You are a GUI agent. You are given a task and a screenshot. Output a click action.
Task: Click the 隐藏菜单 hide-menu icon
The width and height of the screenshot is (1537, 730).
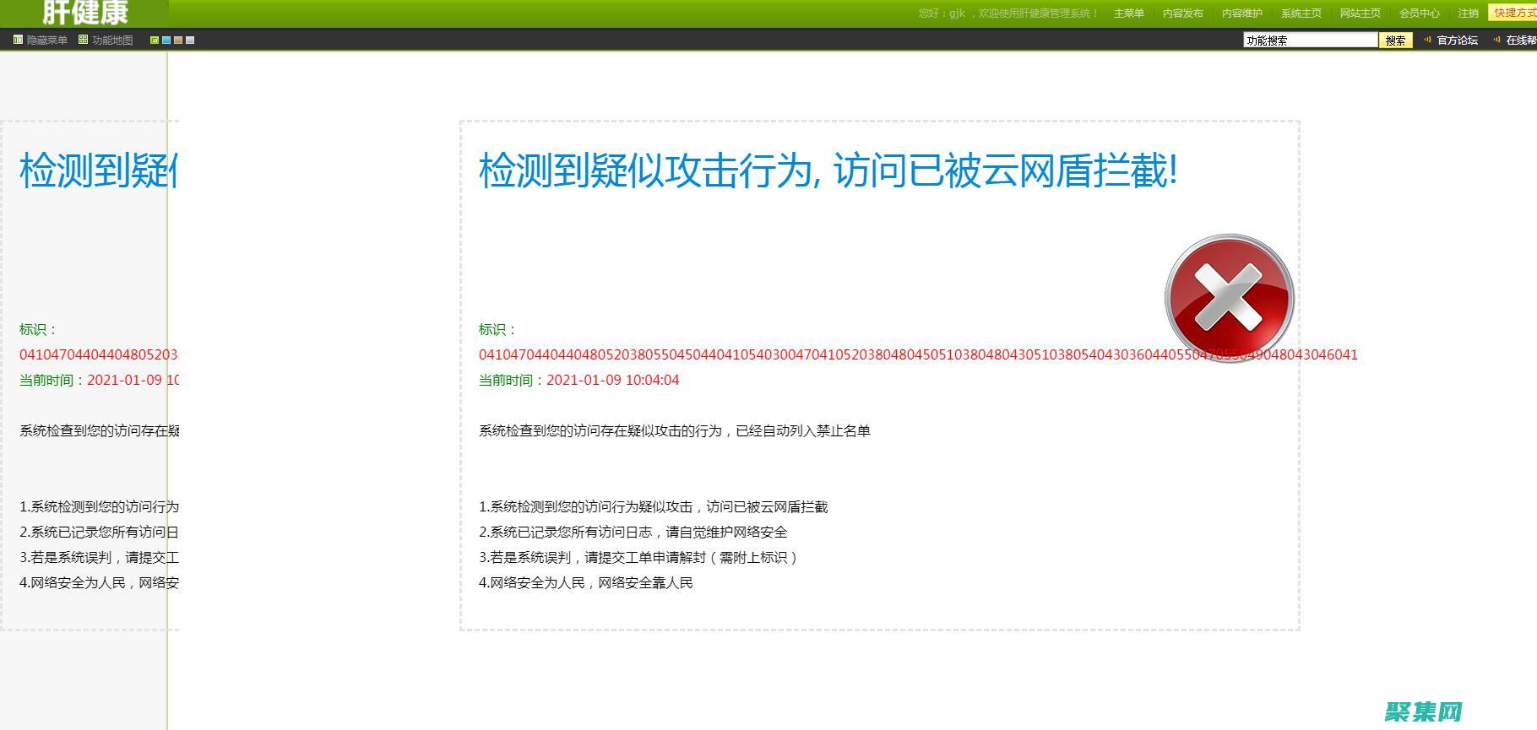pyautogui.click(x=18, y=40)
